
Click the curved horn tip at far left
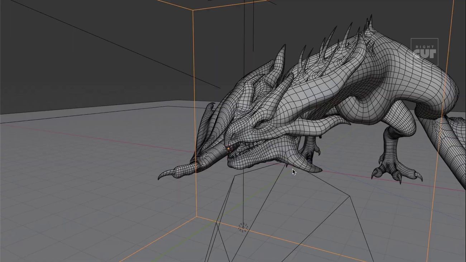(x=160, y=177)
